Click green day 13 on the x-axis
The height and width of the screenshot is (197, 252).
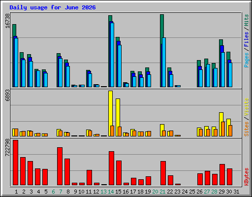tap(103, 192)
